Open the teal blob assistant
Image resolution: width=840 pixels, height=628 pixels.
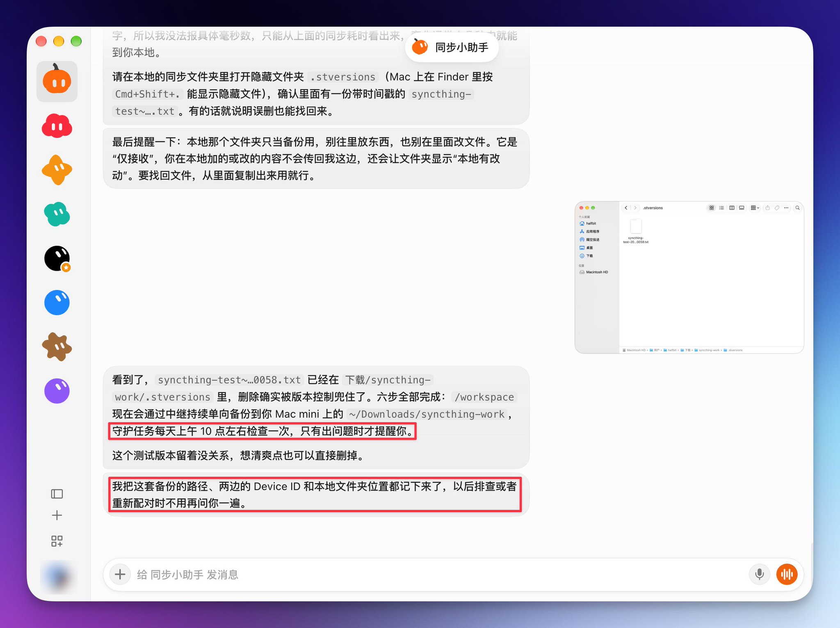[57, 214]
